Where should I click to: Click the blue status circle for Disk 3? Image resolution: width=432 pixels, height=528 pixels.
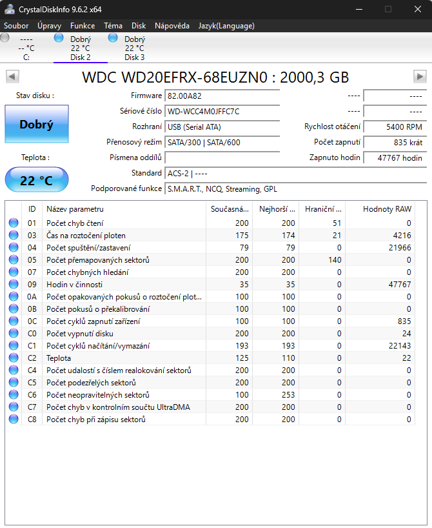point(113,37)
